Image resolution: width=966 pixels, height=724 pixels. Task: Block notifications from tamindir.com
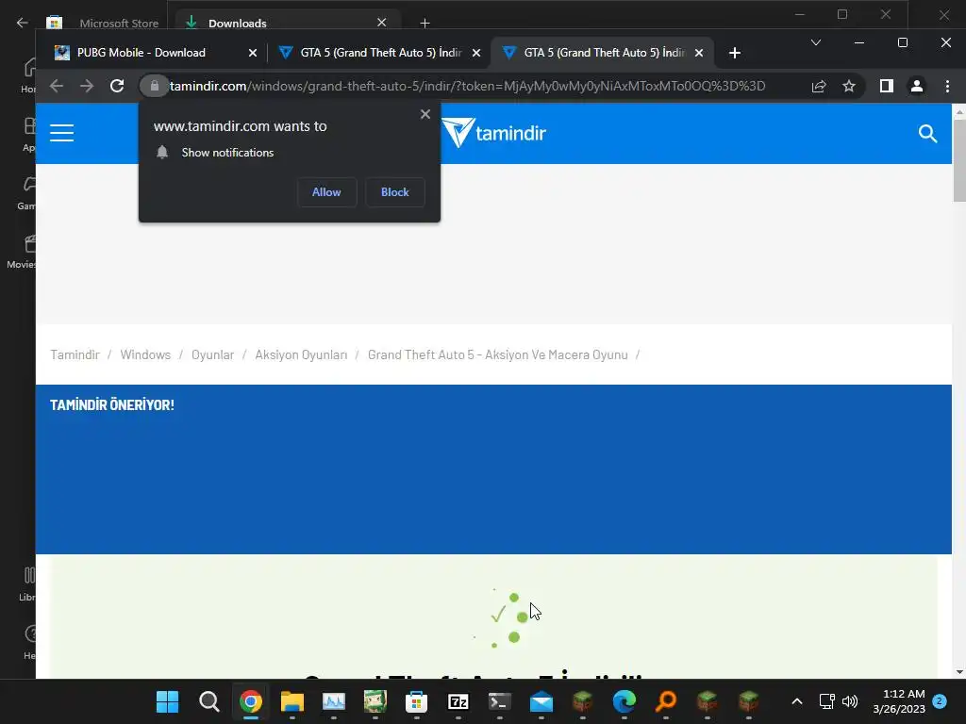coord(395,192)
